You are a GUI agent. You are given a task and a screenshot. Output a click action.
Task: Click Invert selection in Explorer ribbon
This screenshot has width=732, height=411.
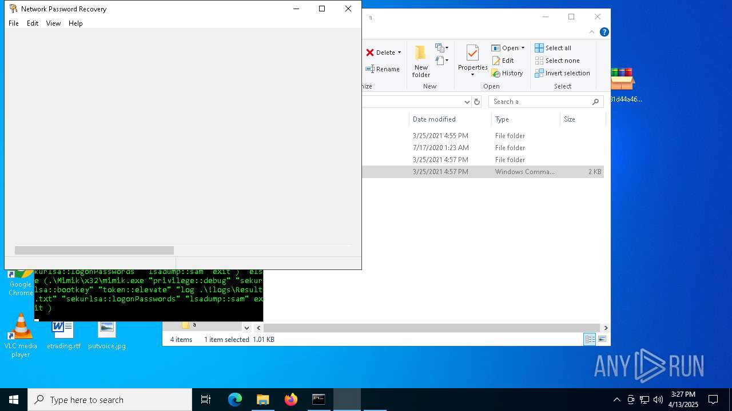pyautogui.click(x=562, y=73)
